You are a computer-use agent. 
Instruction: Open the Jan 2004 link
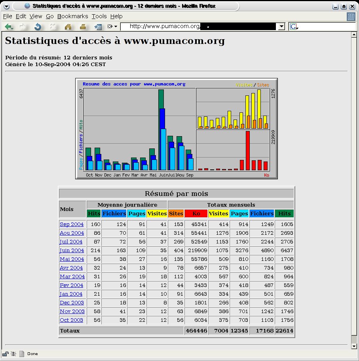click(71, 294)
